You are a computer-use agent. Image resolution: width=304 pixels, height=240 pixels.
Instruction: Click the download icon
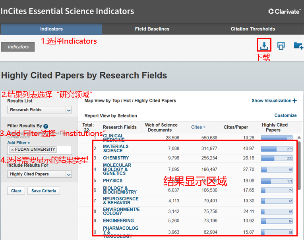(264, 46)
